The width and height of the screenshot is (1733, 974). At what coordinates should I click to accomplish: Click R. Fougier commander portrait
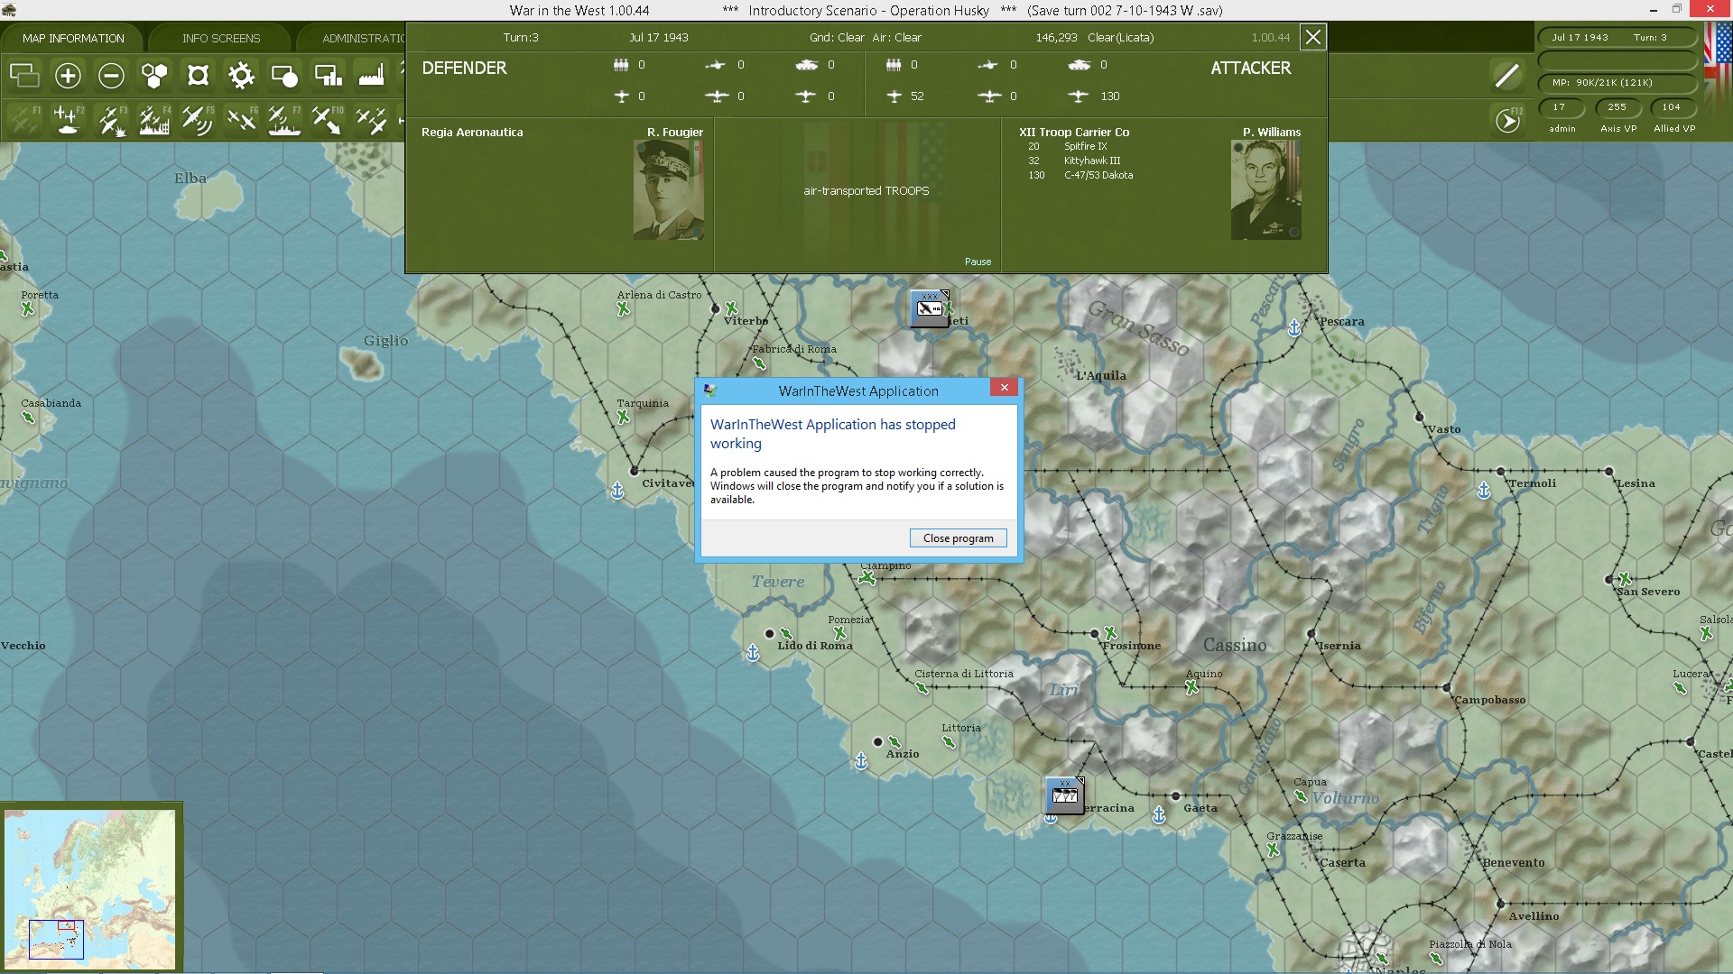668,190
